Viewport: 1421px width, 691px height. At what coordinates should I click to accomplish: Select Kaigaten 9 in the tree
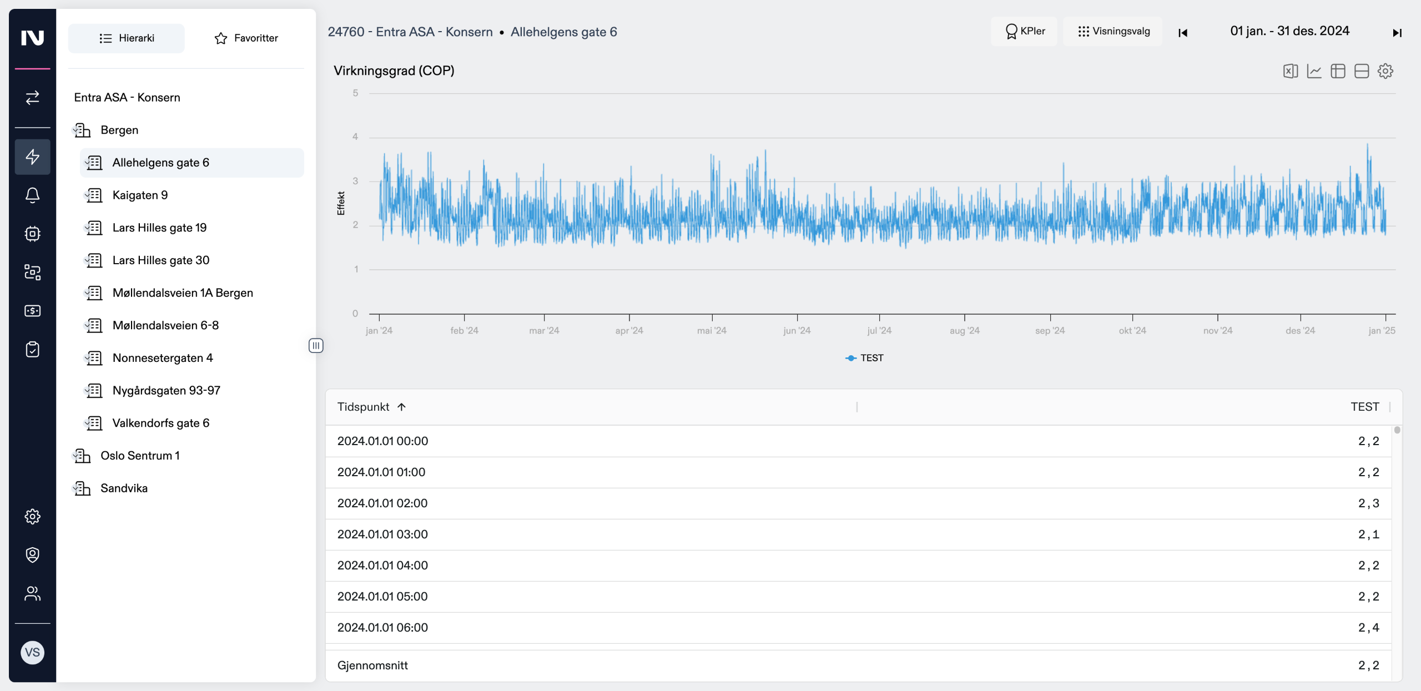pos(140,195)
